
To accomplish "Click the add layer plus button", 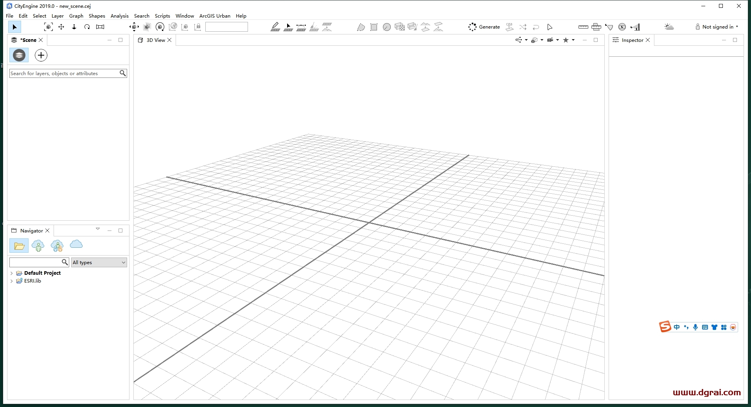I will pyautogui.click(x=41, y=55).
